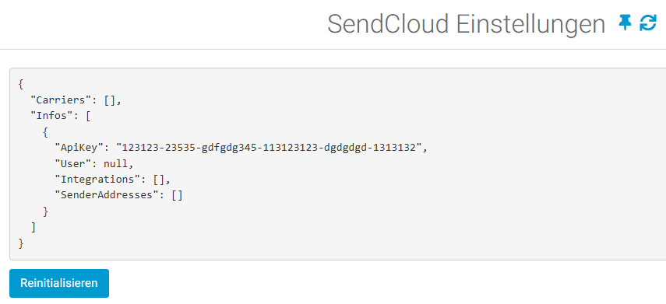Click the refresh arrows icon beside the title
Screen dimensions: 666x304
pos(648,23)
